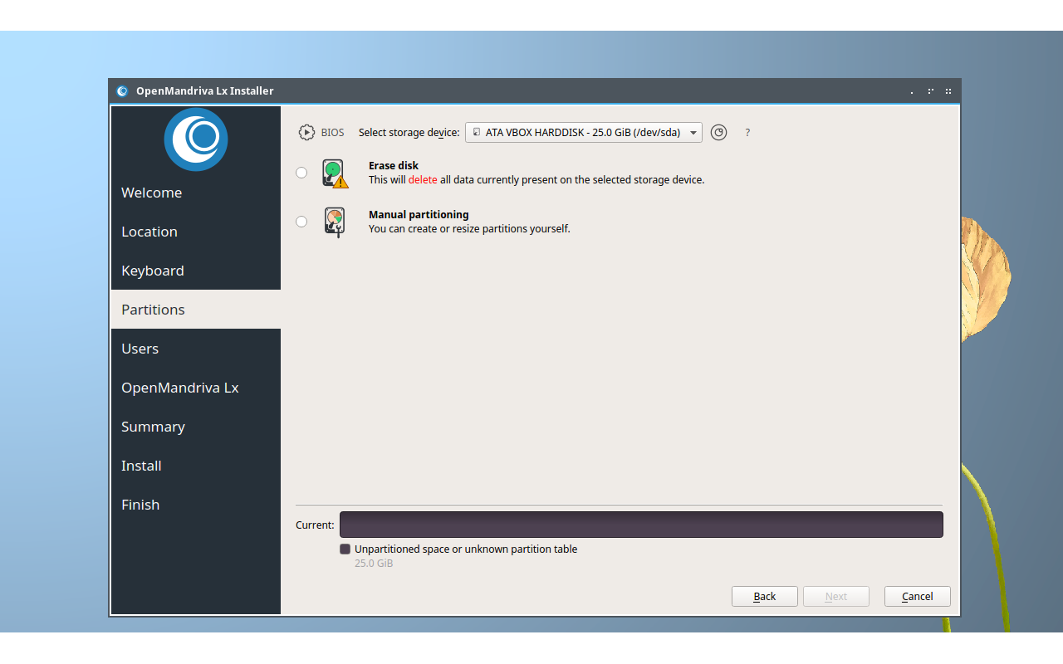
Task: Click the question mark help icon
Action: click(747, 133)
